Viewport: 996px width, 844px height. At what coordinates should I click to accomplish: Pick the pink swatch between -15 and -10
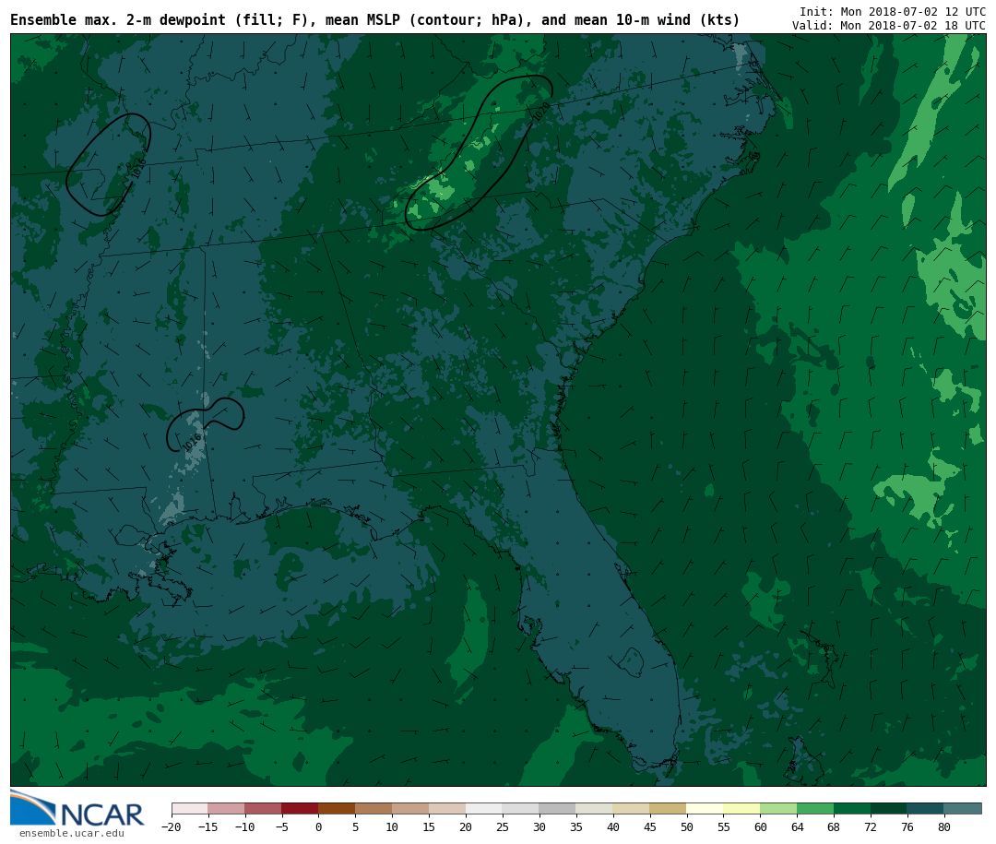(x=226, y=808)
